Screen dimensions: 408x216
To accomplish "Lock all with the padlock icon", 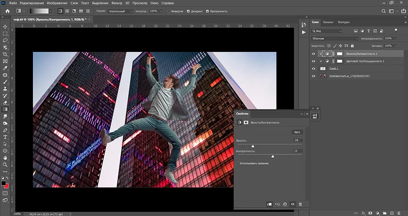I will coord(352,46).
